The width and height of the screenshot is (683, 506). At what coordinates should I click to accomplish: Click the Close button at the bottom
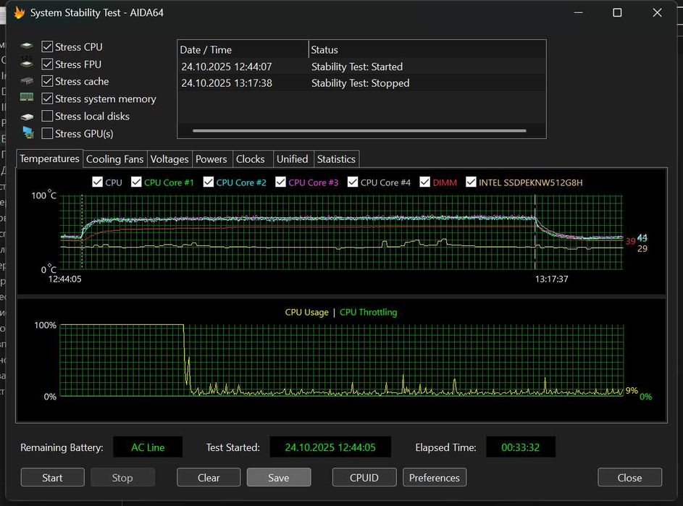pos(629,478)
